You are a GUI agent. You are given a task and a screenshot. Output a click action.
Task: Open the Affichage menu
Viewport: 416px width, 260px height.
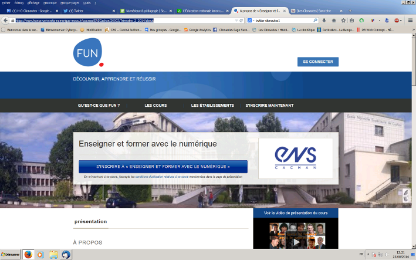(33, 3)
